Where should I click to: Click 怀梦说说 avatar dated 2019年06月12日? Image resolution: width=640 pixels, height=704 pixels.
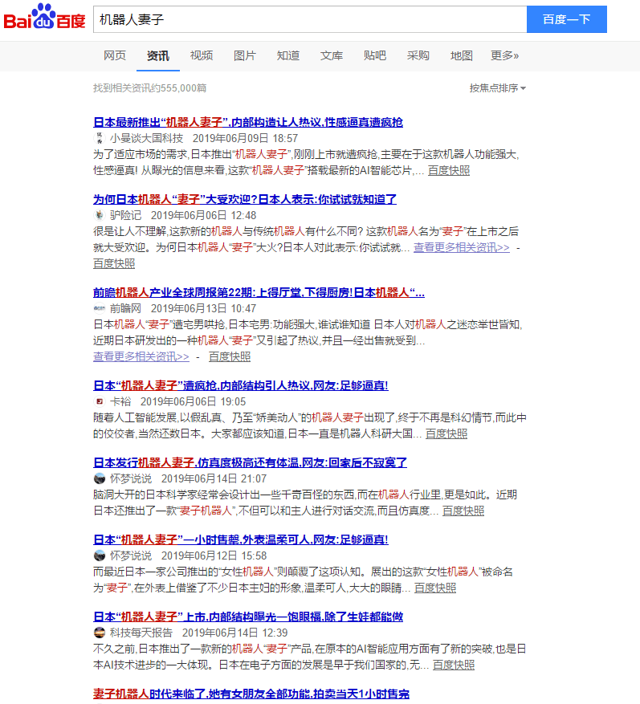(99, 555)
